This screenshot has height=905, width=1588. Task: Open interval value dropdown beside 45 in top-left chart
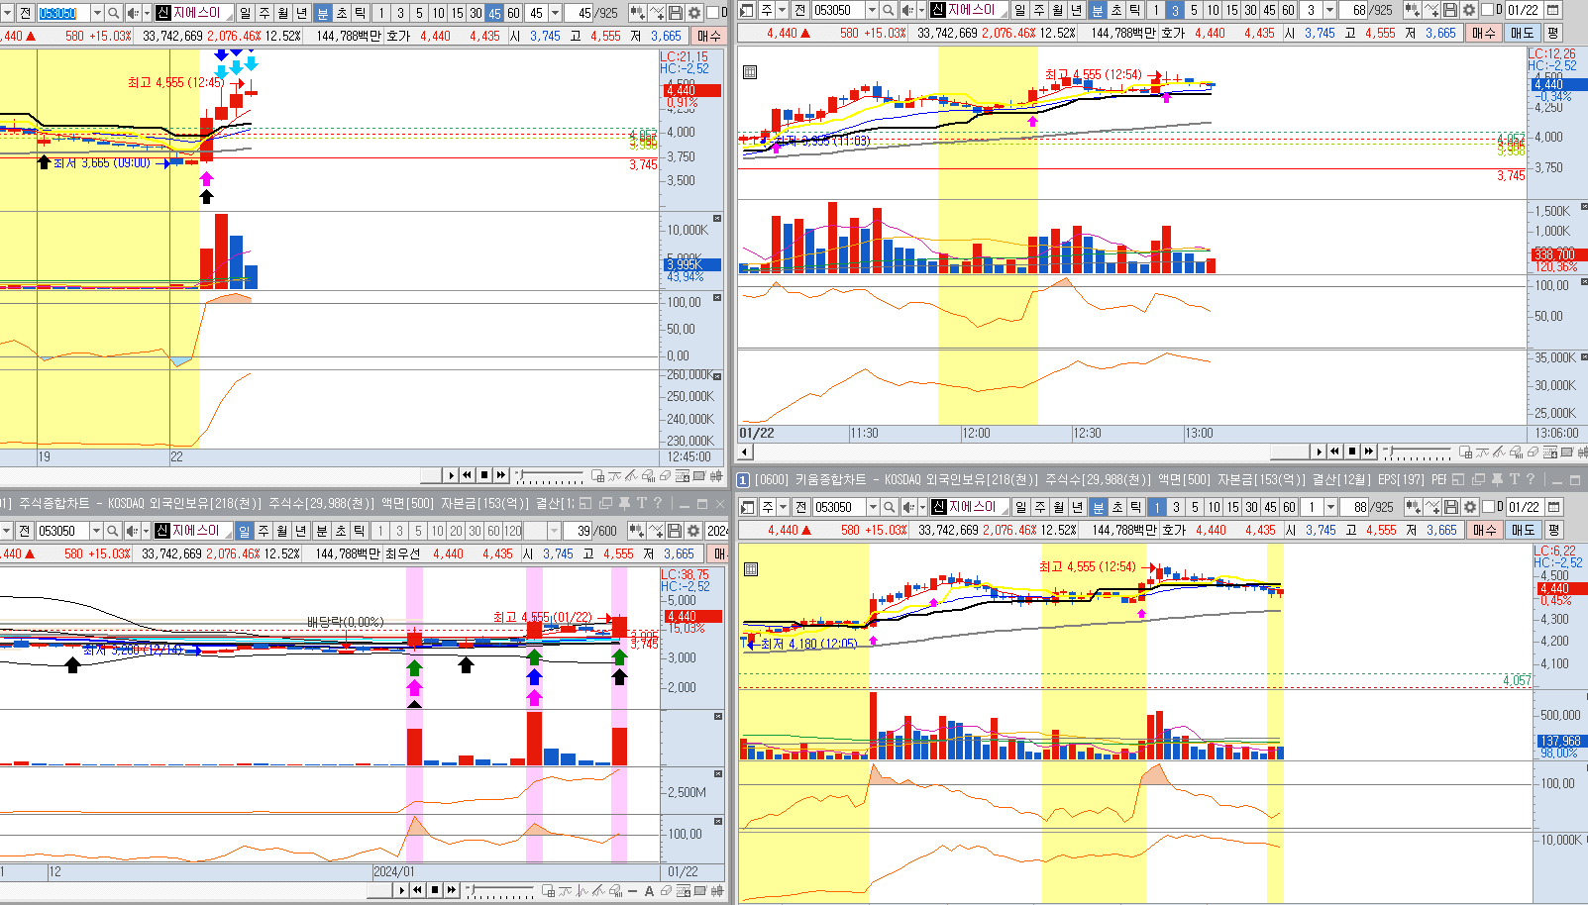point(555,13)
